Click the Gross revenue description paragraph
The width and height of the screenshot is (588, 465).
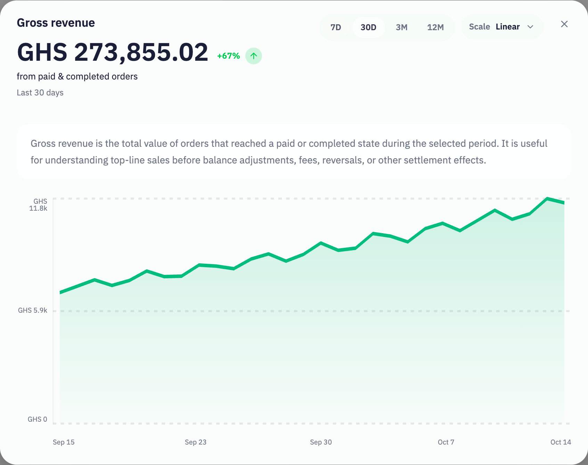289,152
